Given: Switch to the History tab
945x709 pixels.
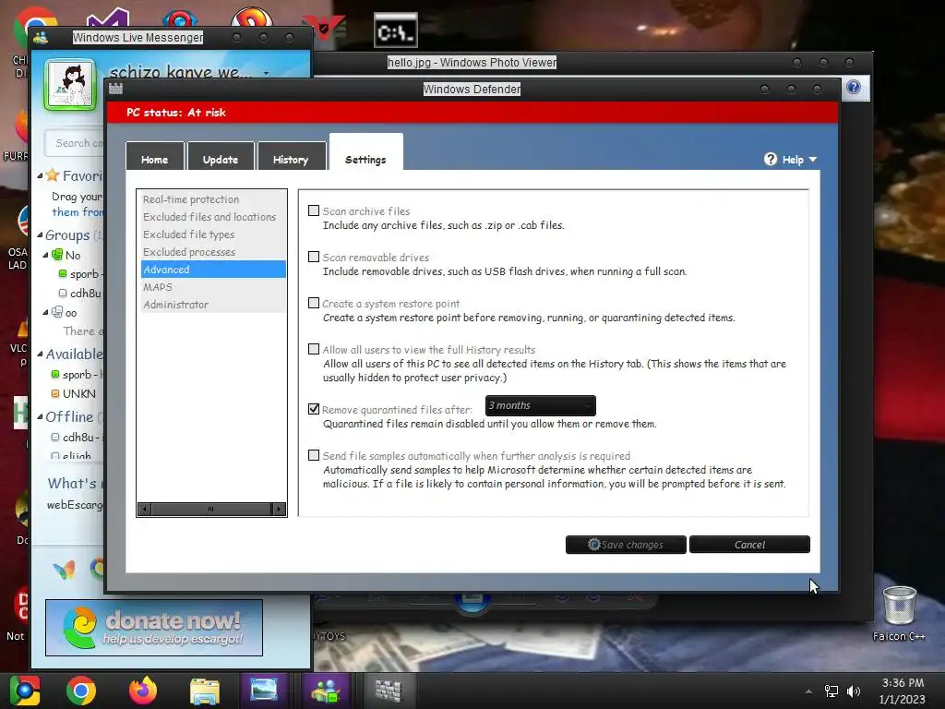Looking at the screenshot, I should tap(291, 157).
